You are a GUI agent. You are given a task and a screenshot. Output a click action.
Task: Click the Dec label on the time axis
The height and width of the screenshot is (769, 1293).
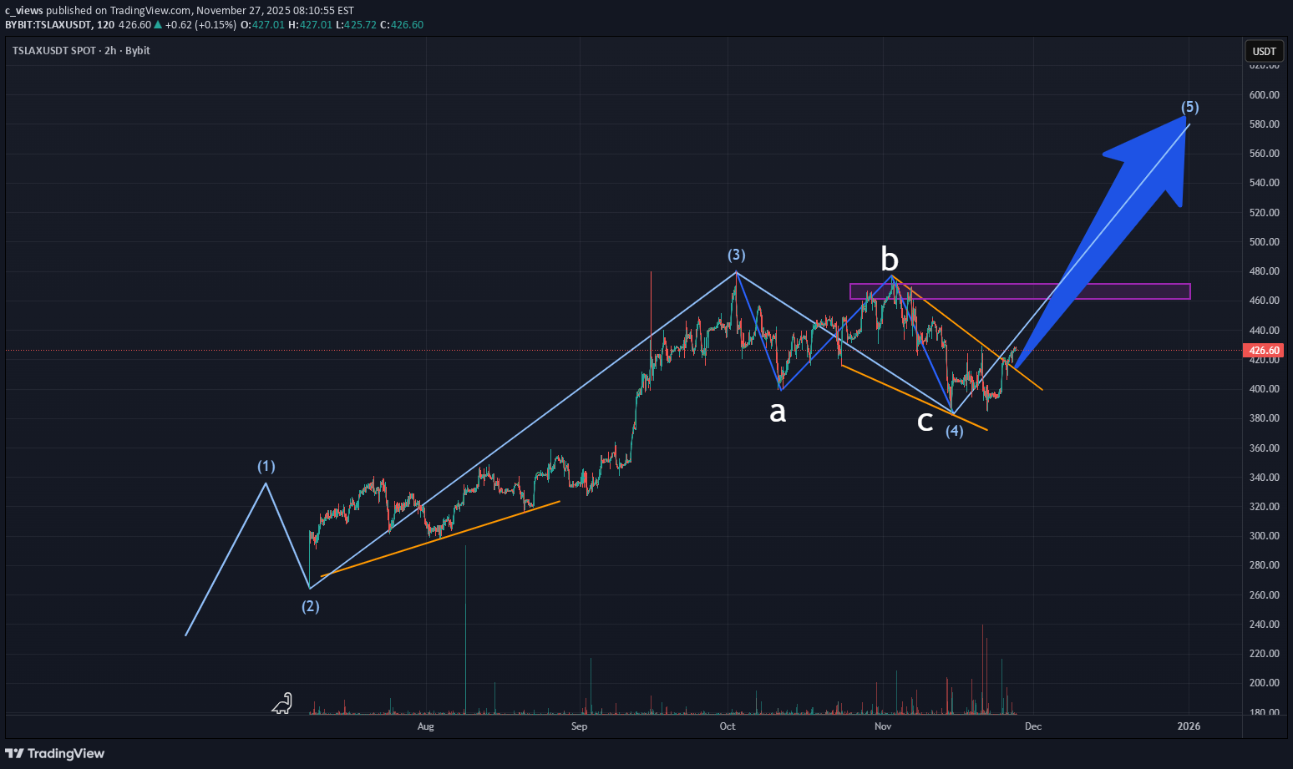[1032, 726]
